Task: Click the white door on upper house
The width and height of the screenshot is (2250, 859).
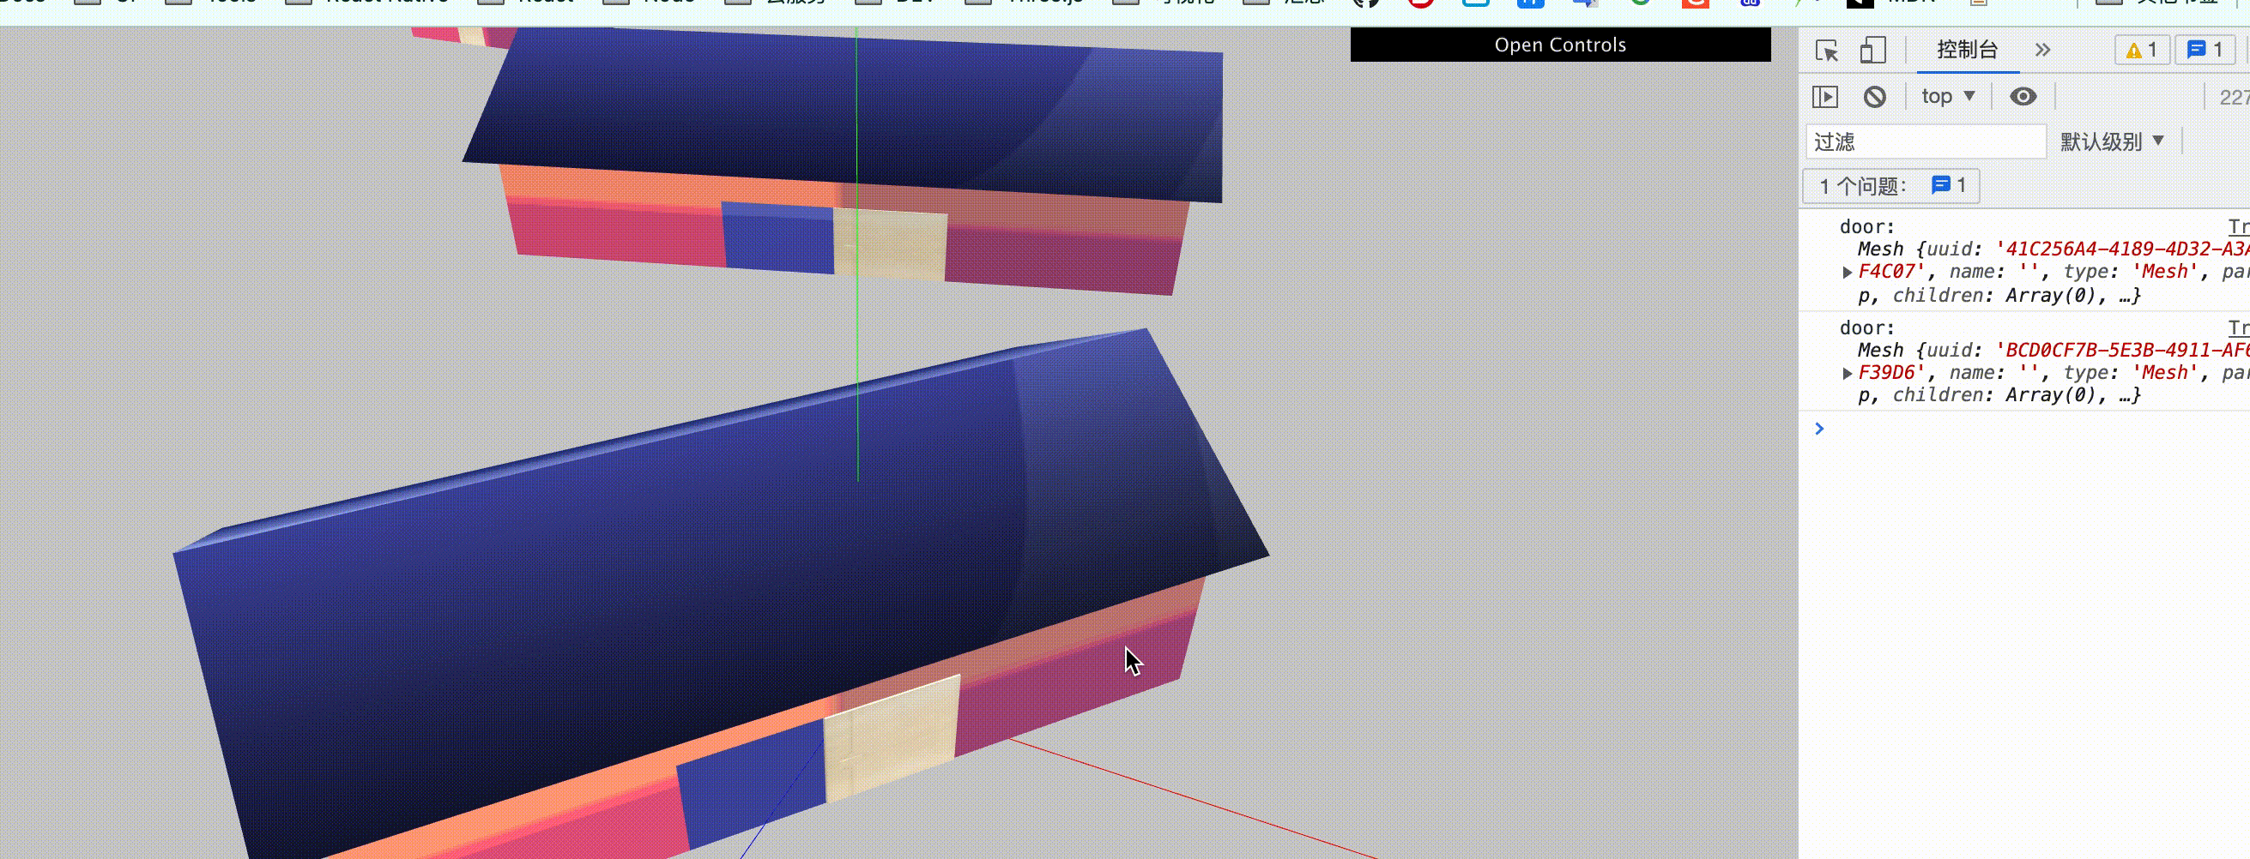Action: point(891,243)
